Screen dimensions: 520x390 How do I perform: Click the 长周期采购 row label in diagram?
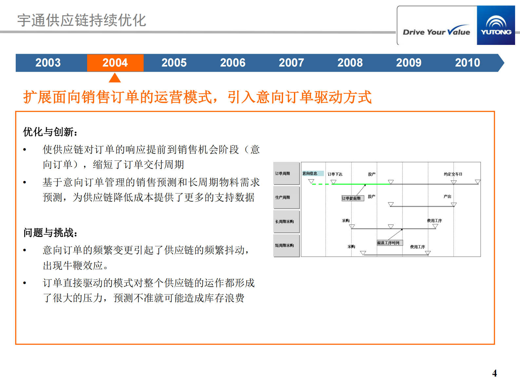pos(286,222)
